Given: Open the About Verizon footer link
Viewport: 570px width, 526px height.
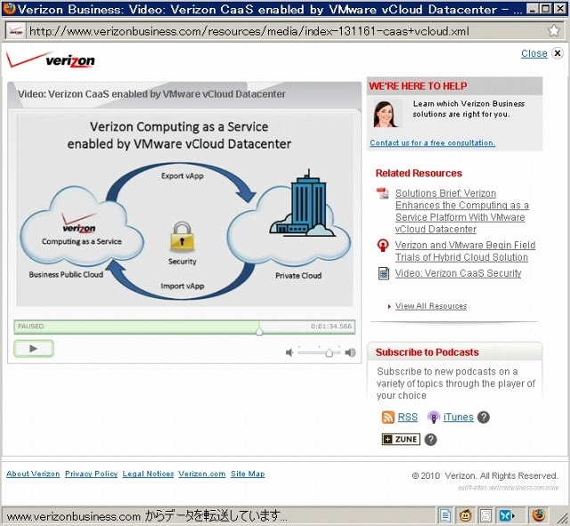Looking at the screenshot, I should click(x=33, y=473).
